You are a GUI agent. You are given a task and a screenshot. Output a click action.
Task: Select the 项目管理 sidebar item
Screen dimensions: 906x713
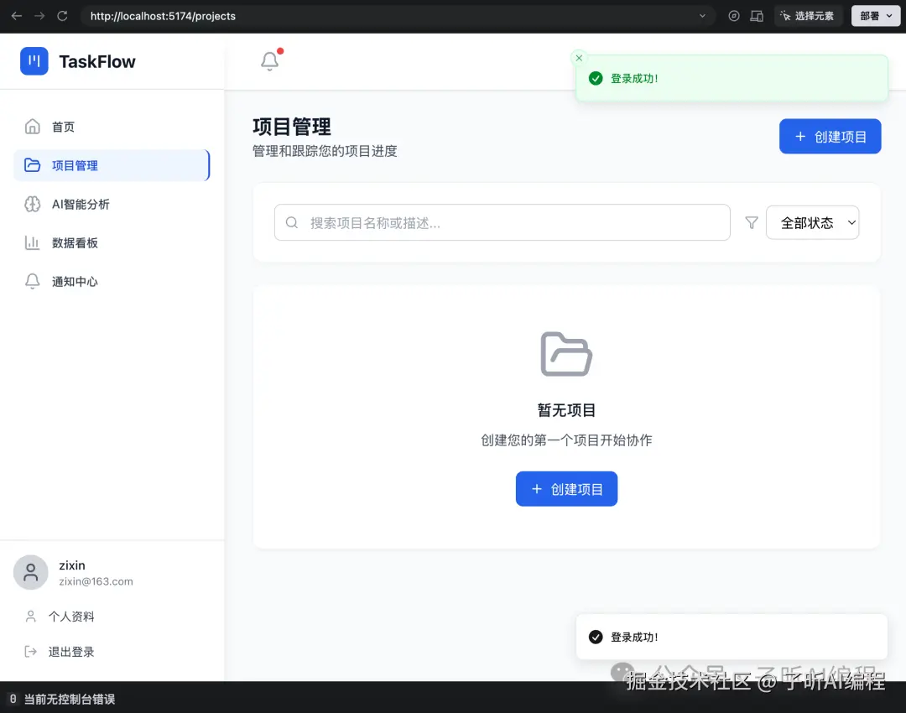pyautogui.click(x=75, y=165)
